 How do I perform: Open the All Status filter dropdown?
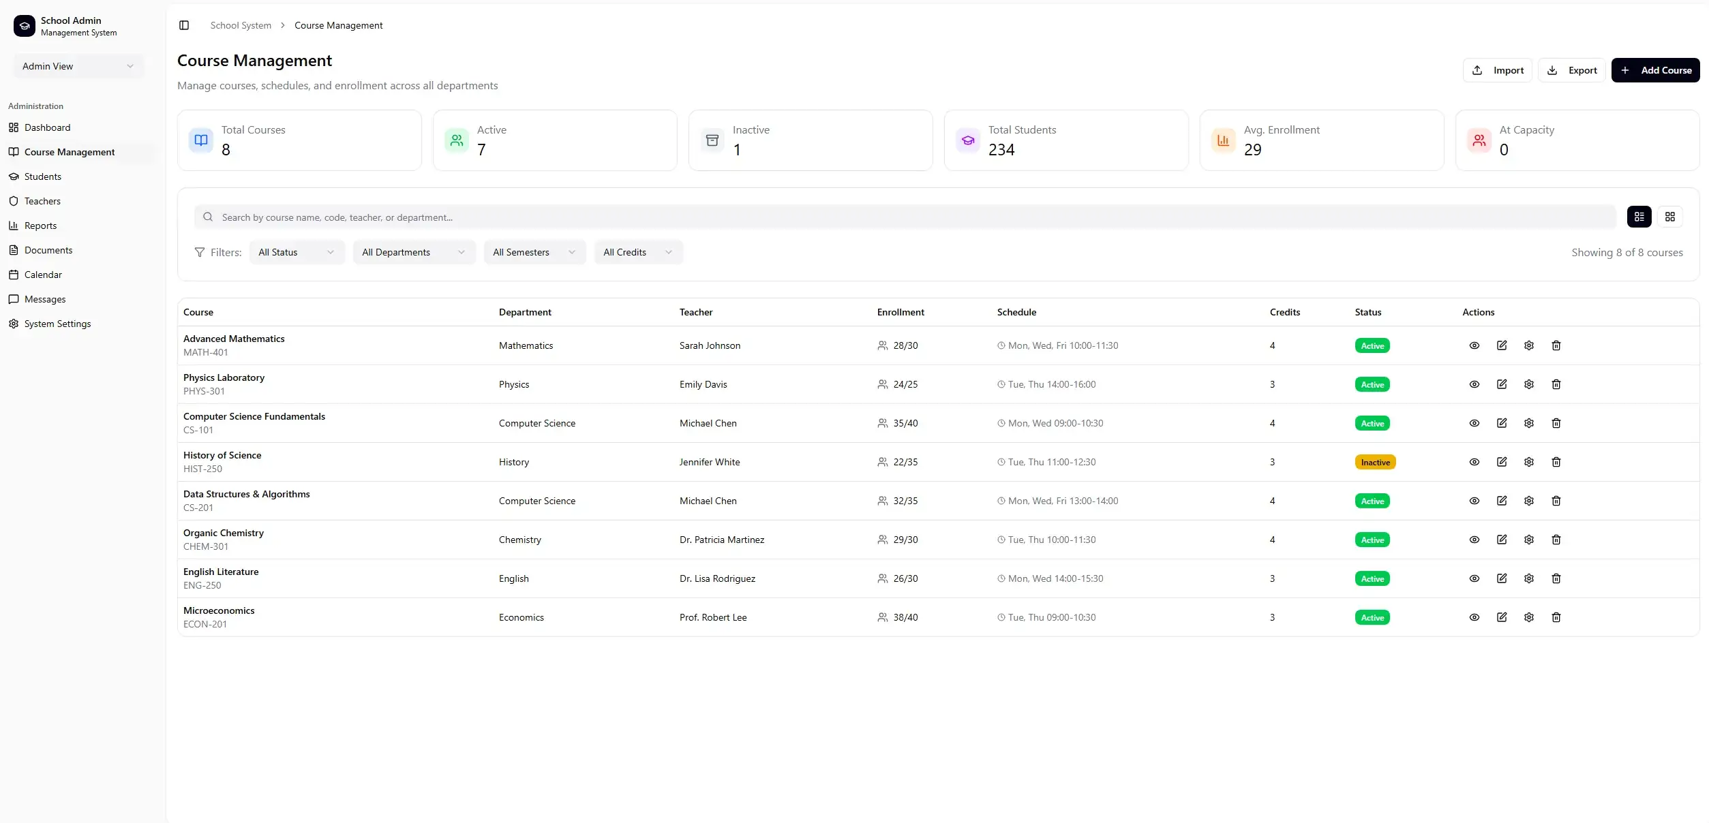coord(296,252)
